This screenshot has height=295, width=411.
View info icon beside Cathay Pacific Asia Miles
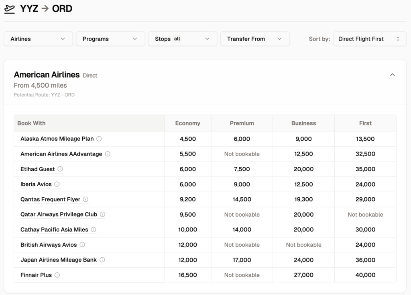93,229
